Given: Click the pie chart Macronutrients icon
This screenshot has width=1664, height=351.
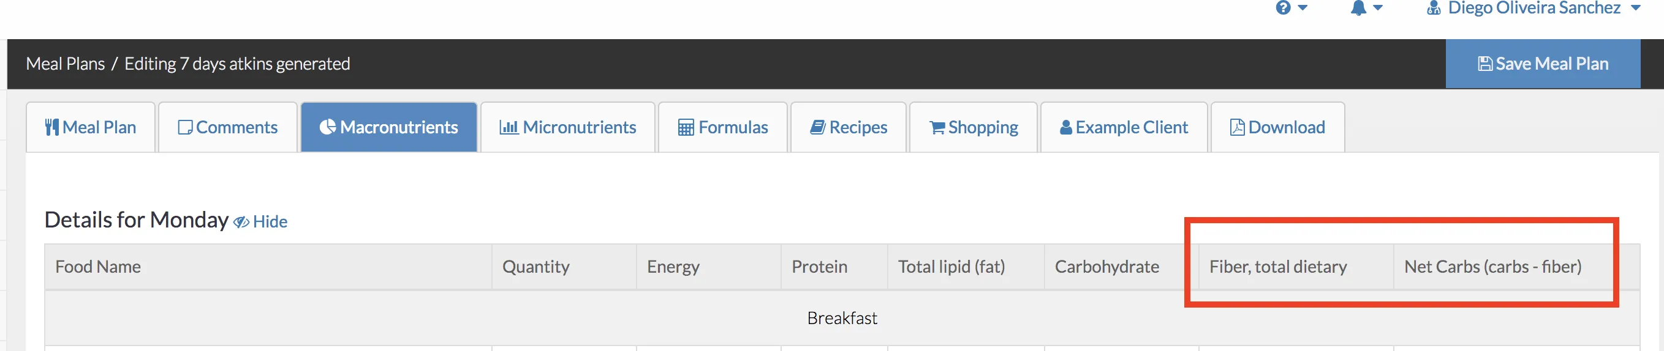Looking at the screenshot, I should click(x=328, y=127).
